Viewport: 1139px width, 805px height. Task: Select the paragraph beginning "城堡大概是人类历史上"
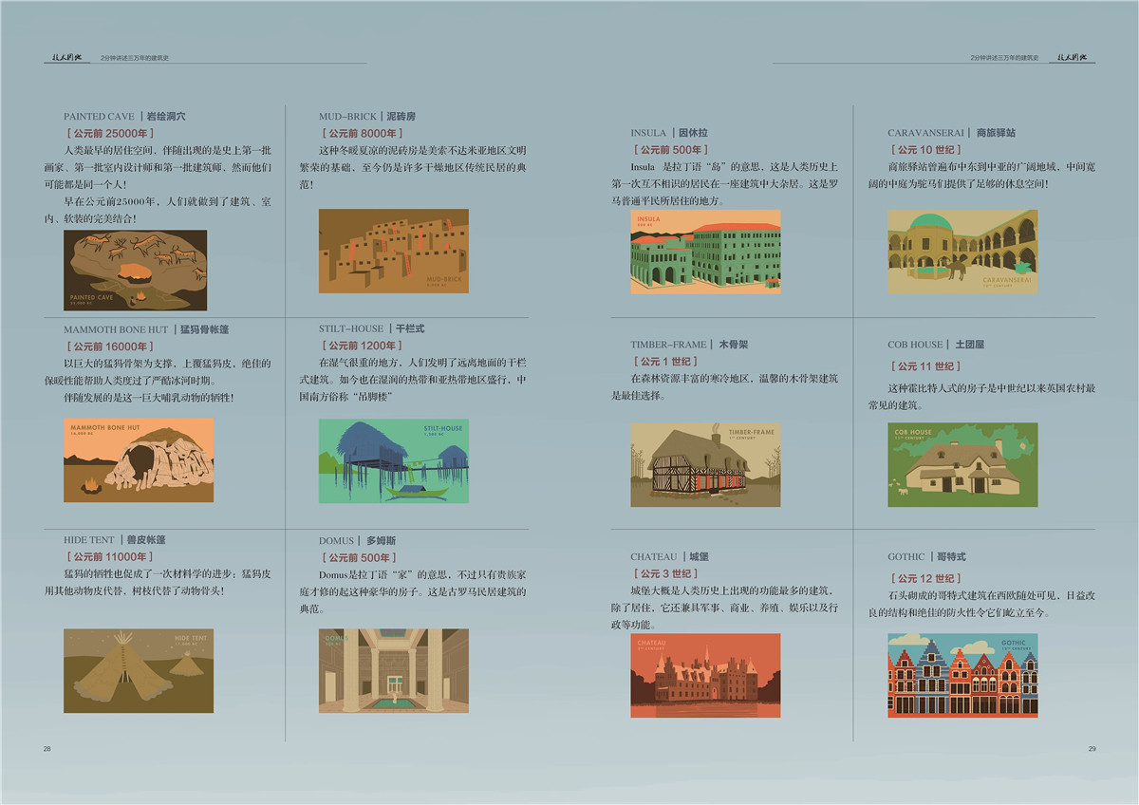pos(725,608)
